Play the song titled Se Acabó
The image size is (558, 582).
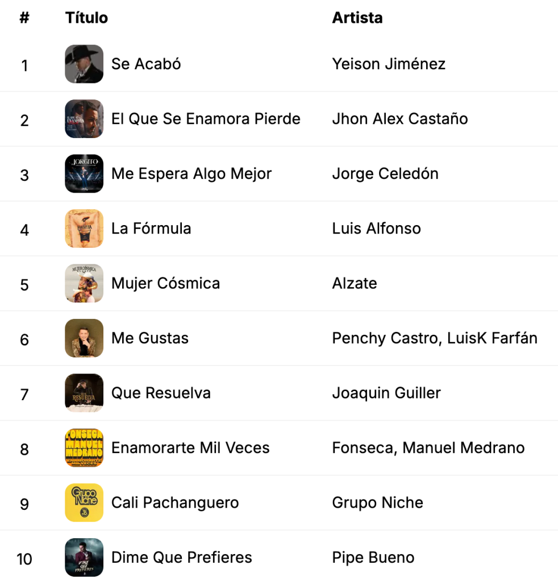click(x=146, y=64)
